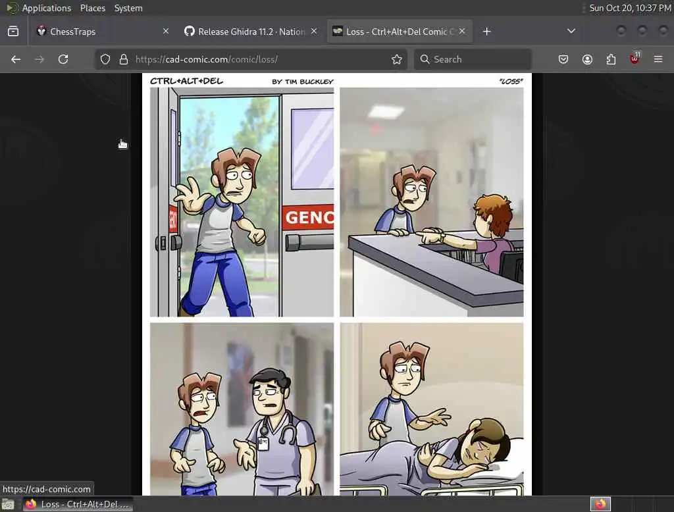Click the Loss comic image
Screen dimensions: 674x512
(337, 284)
